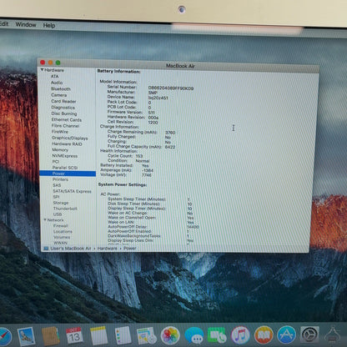The width and height of the screenshot is (347, 347).
Task: Open FaceTime in the dock
Action: pyautogui.click(x=217, y=335)
